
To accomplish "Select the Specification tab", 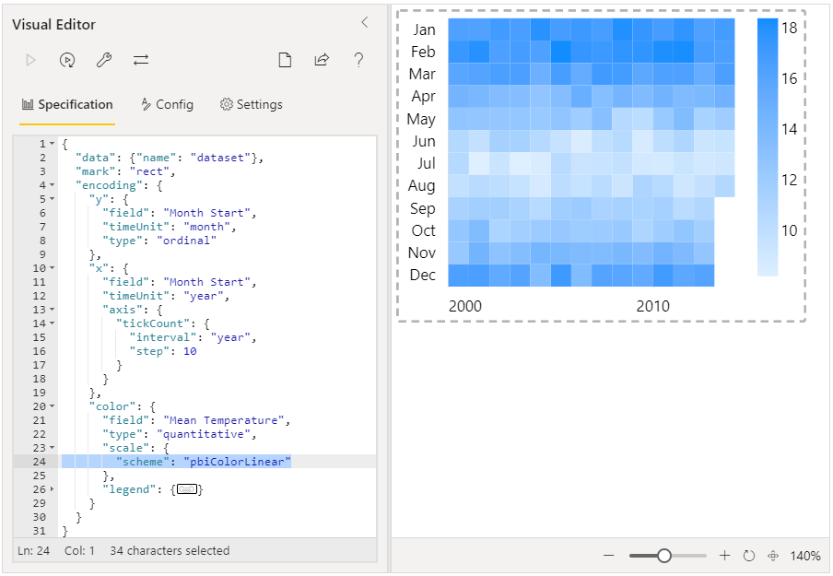I will point(67,105).
